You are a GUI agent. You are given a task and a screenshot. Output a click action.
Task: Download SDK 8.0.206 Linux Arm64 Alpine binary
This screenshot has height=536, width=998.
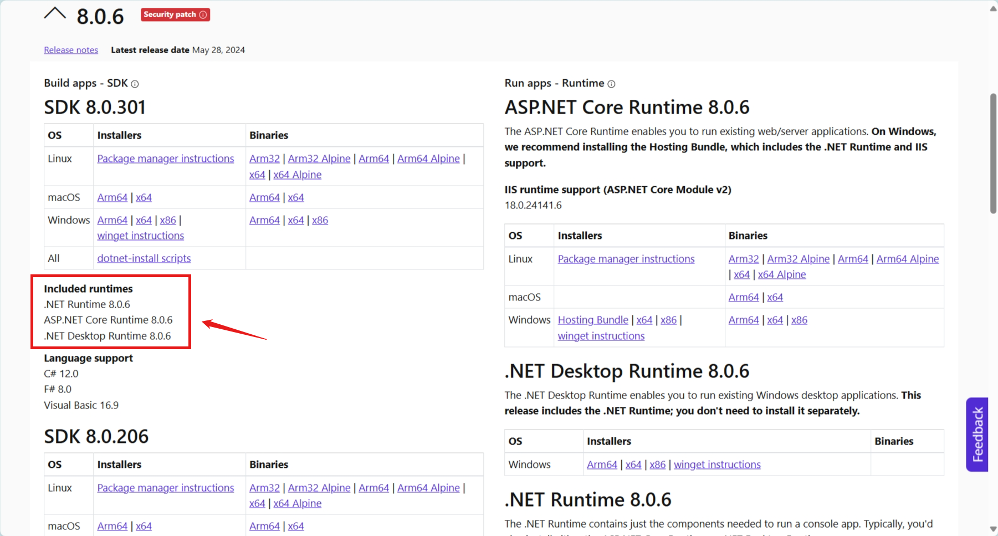pos(428,488)
